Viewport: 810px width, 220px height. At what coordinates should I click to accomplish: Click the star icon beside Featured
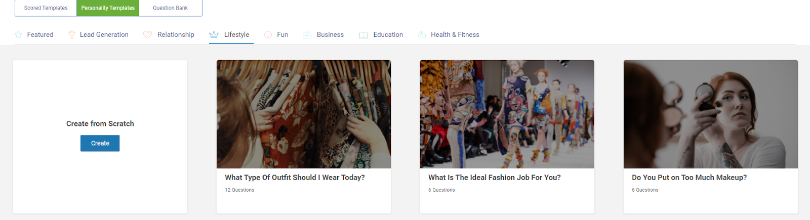(18, 35)
